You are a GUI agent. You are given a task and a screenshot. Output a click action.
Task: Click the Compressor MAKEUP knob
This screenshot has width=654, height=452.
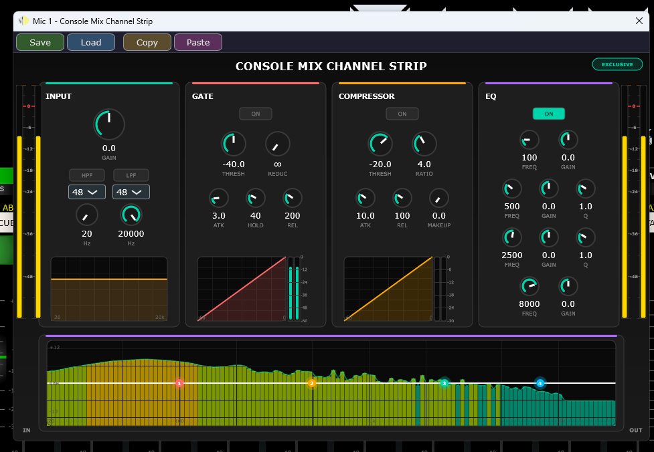click(x=438, y=198)
